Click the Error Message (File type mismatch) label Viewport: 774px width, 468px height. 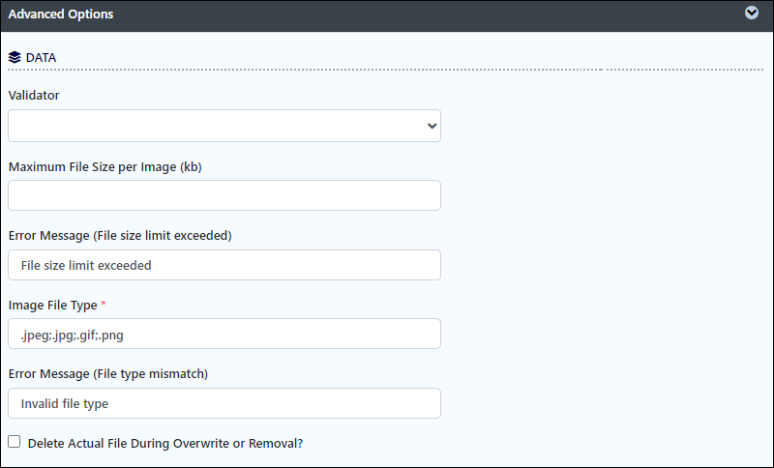tap(108, 374)
